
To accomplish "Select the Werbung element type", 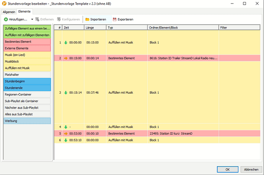I will (27, 121).
